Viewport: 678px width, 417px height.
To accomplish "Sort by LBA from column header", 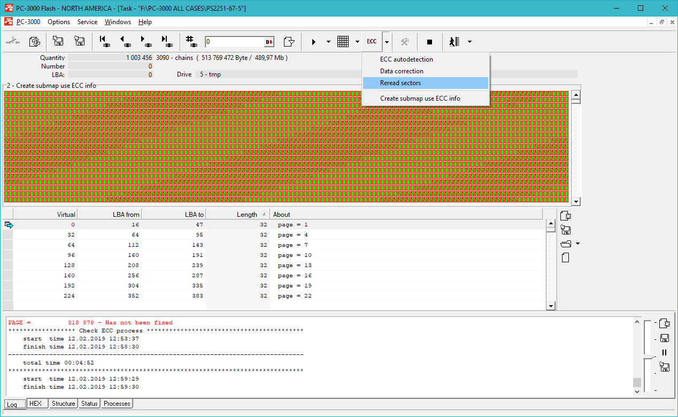I will point(110,214).
